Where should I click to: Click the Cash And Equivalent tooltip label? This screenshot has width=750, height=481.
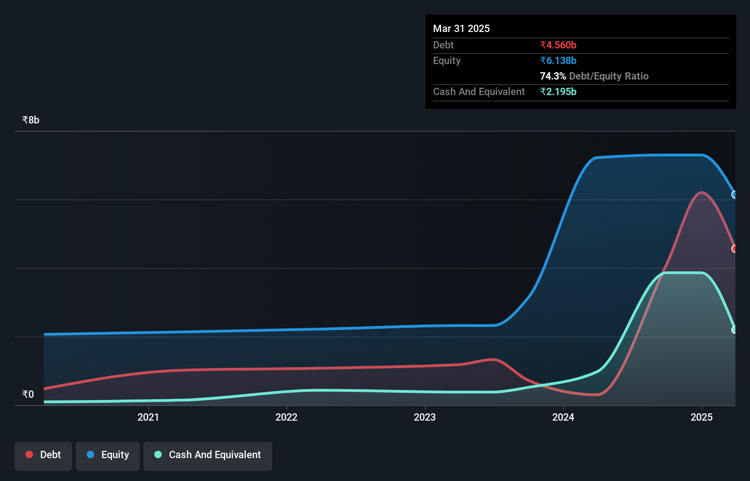pos(479,91)
